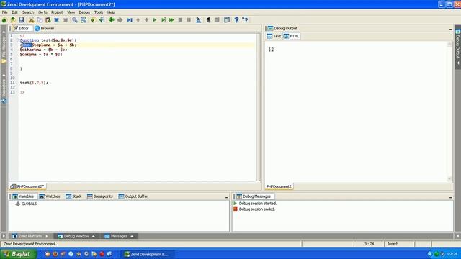Click the Copy toolbar icon

[x=40, y=20]
